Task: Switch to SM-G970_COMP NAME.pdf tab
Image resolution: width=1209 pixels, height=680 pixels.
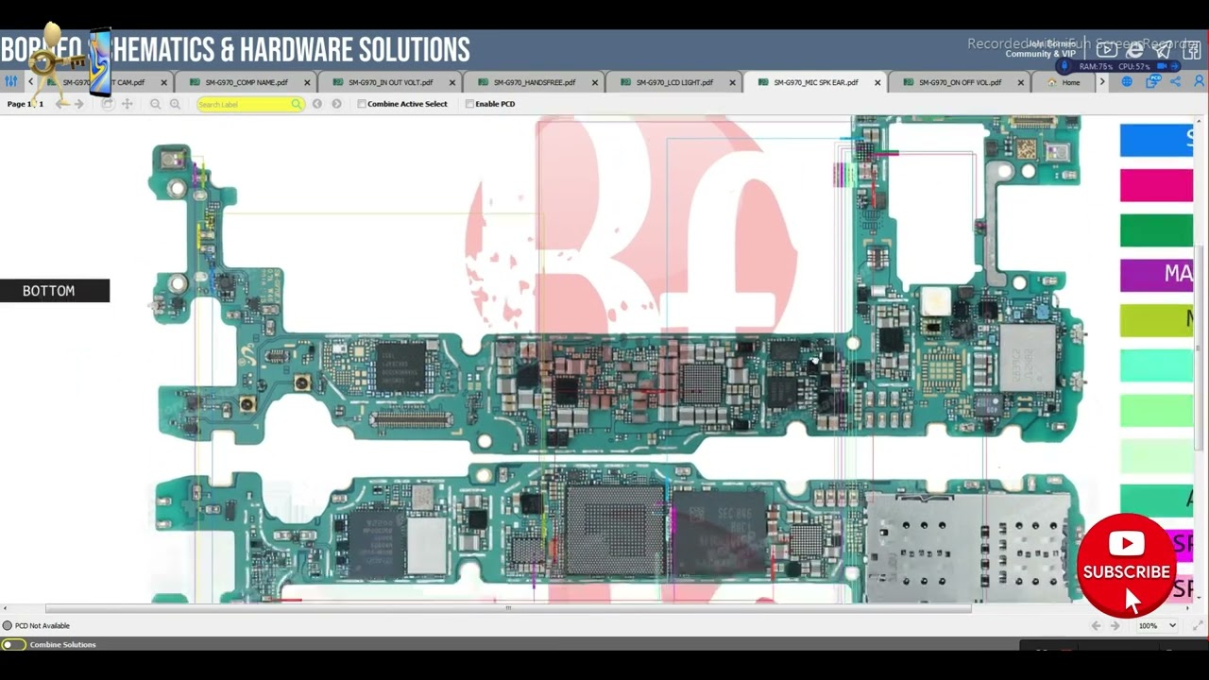Action: pos(247,82)
